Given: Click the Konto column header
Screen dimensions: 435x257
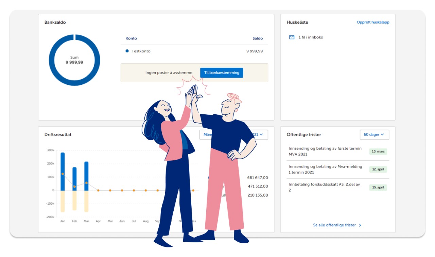Looking at the screenshot, I should pyautogui.click(x=131, y=38).
